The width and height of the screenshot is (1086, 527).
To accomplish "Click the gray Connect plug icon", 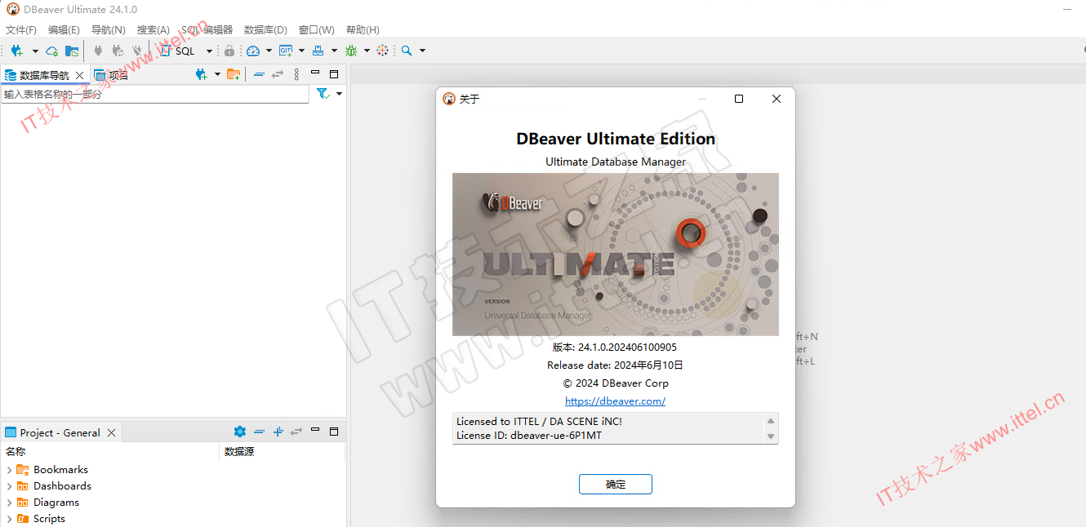I will coord(99,51).
